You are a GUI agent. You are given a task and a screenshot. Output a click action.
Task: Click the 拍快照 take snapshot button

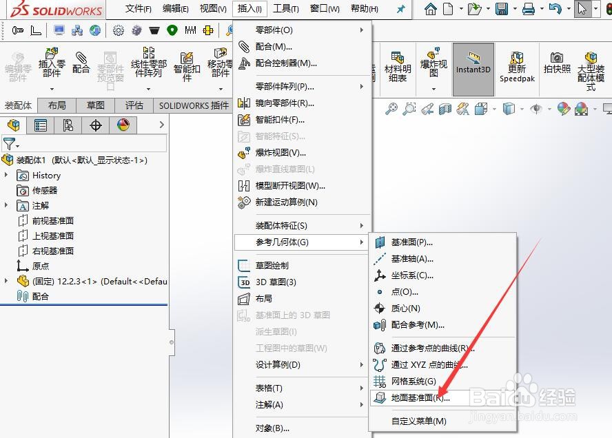point(557,63)
